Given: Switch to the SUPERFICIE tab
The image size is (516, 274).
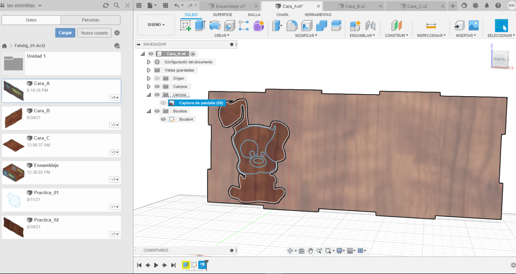Looking at the screenshot, I should pos(222,15).
